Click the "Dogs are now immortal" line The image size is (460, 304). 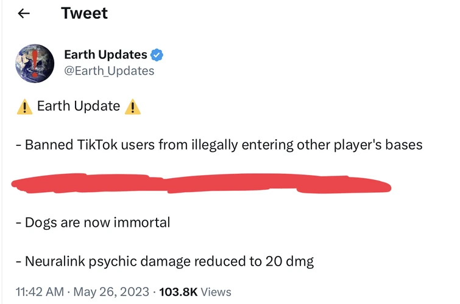click(x=93, y=223)
